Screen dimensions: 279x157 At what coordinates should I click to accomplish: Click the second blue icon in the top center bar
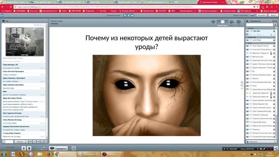[129, 15]
